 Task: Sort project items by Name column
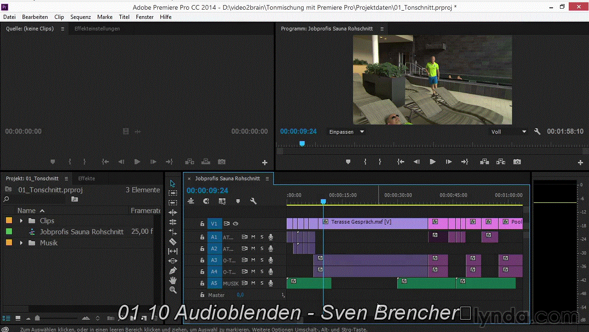(x=26, y=210)
